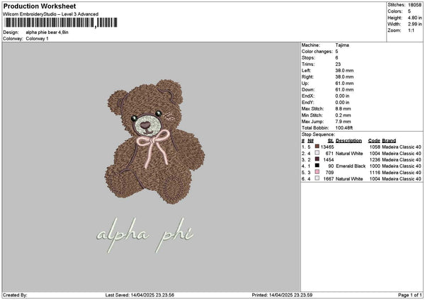Click the white swatch in stop 2
425x300 pixels.
[317, 153]
